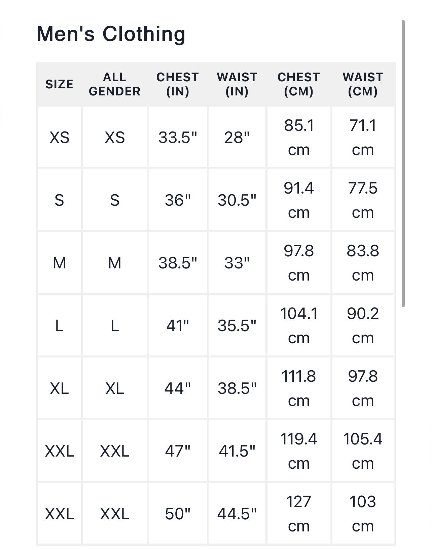The height and width of the screenshot is (550, 432).
Task: Select the 91.4 cm chest cell
Action: coord(299,200)
